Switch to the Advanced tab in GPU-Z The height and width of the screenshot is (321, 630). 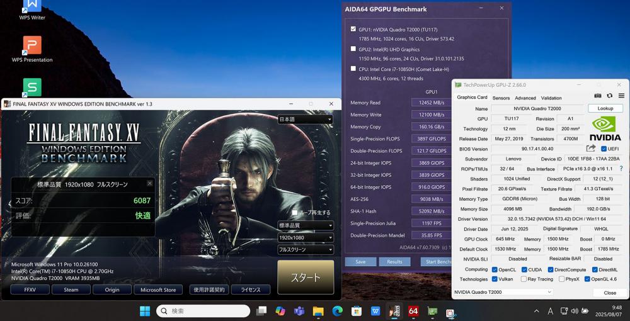click(525, 98)
